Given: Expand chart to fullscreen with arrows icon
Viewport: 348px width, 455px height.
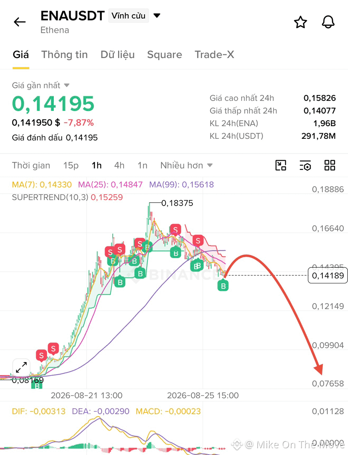Looking at the screenshot, I should tap(21, 368).
